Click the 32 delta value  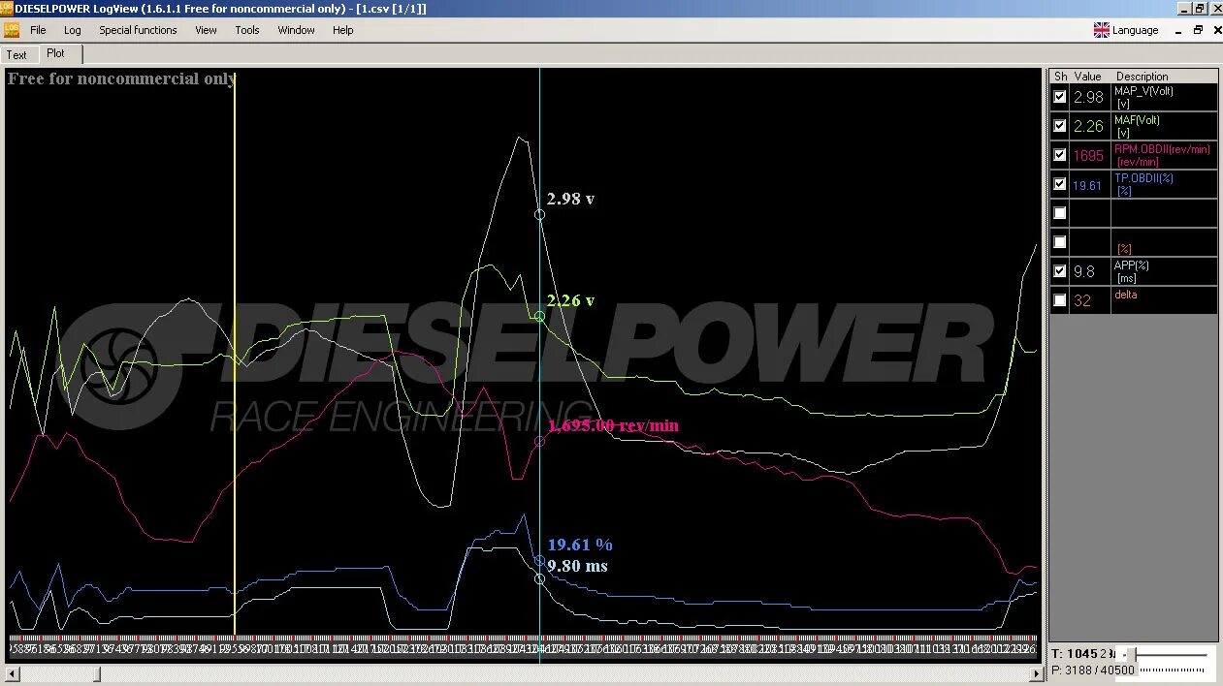coord(1082,300)
